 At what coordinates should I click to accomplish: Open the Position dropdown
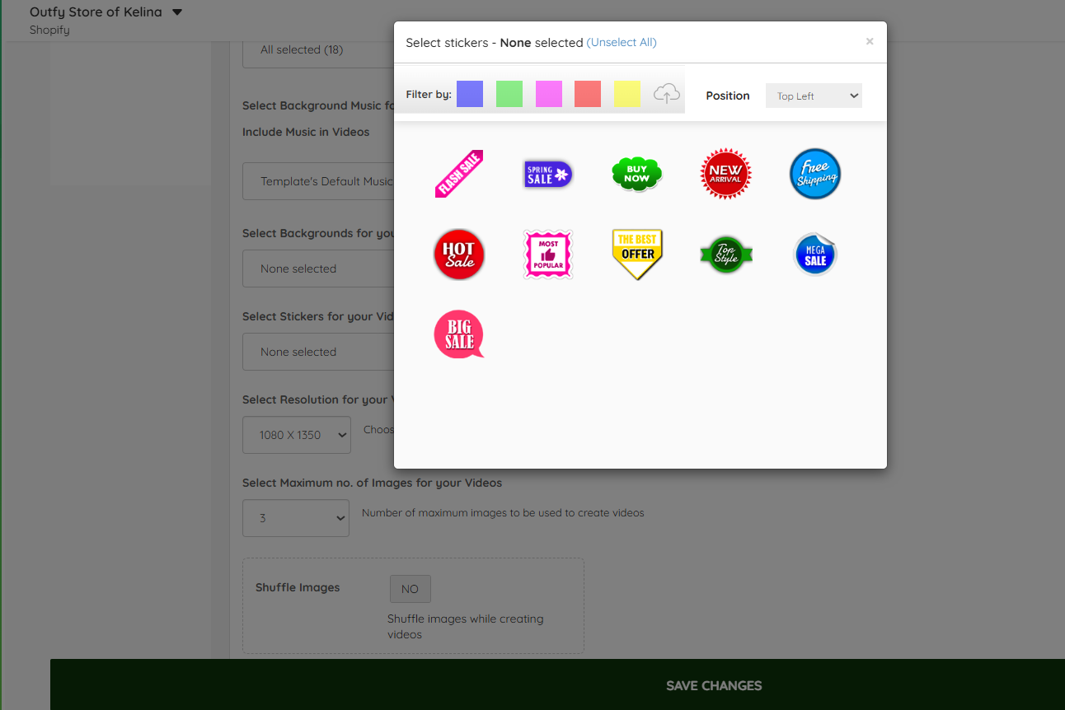click(814, 96)
